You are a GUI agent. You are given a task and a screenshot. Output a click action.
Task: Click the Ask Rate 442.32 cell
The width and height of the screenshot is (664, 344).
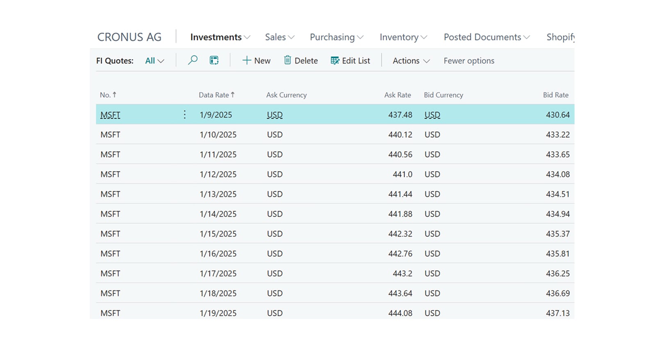point(400,234)
